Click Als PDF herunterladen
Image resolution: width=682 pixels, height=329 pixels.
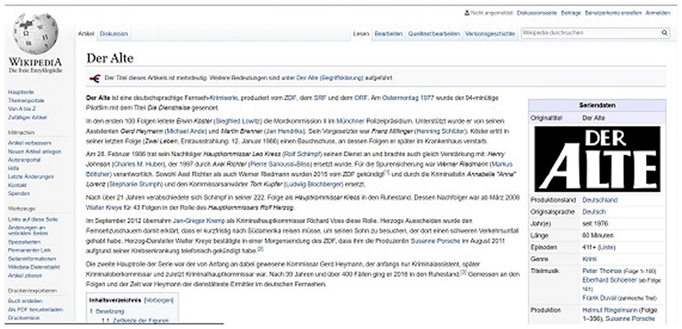point(35,310)
